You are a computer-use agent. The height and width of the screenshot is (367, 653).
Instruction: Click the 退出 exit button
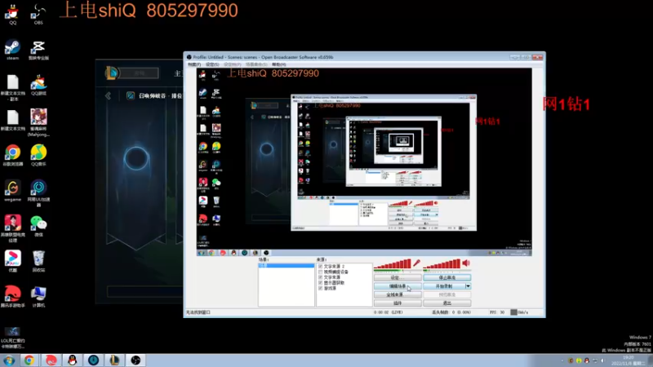coord(446,303)
